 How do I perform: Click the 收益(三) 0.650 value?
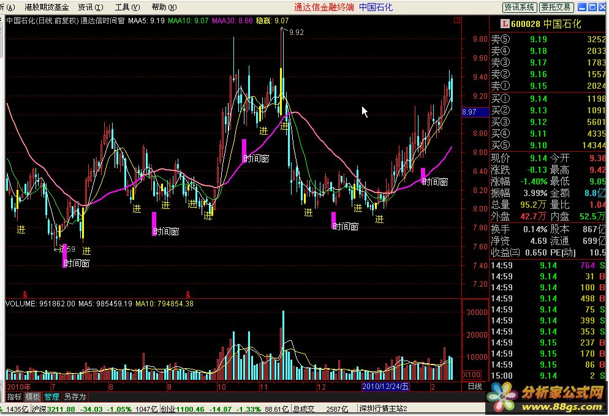coord(536,252)
